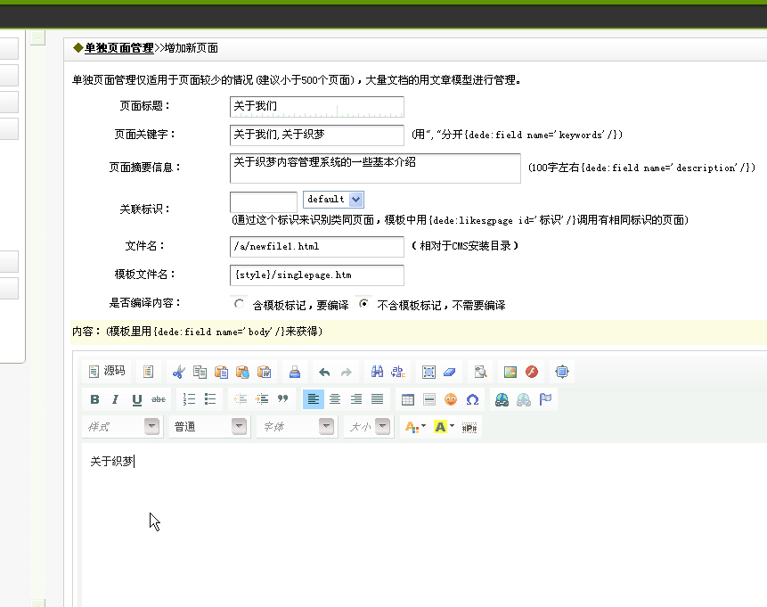
Task: Focus the 页面摘要信息 description textarea
Action: 375,168
